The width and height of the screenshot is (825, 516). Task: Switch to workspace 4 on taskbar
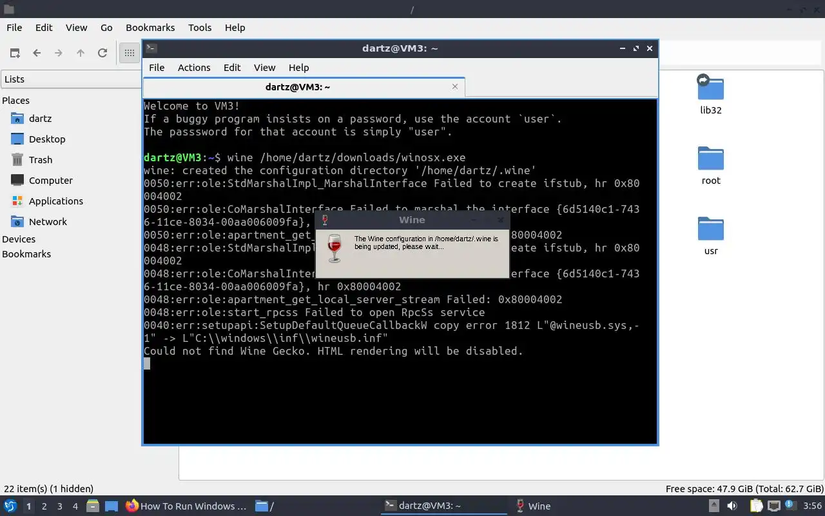[75, 506]
